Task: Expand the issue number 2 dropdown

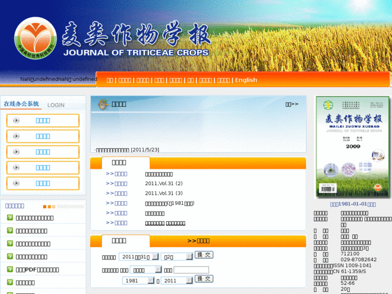Action: click(x=177, y=257)
